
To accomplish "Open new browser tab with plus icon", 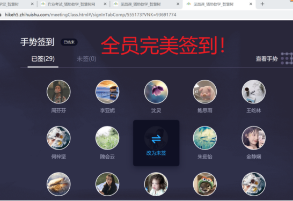I will pyautogui.click(x=262, y=4).
